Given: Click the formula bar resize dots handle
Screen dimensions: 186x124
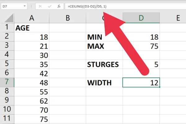Looking at the screenshot, I should pos(31,6).
